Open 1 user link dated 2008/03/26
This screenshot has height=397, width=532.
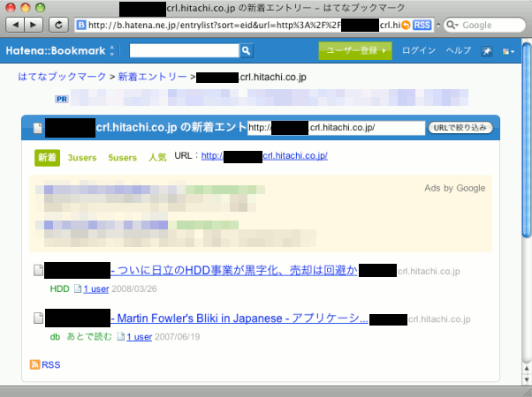click(96, 289)
